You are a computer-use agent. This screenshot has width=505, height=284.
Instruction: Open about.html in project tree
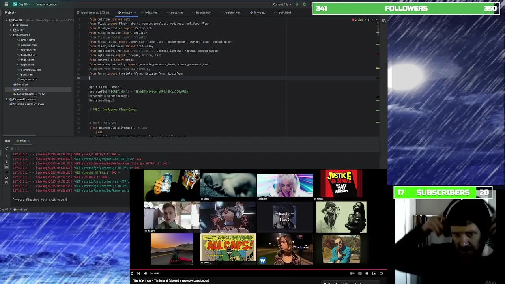[x=28, y=40]
